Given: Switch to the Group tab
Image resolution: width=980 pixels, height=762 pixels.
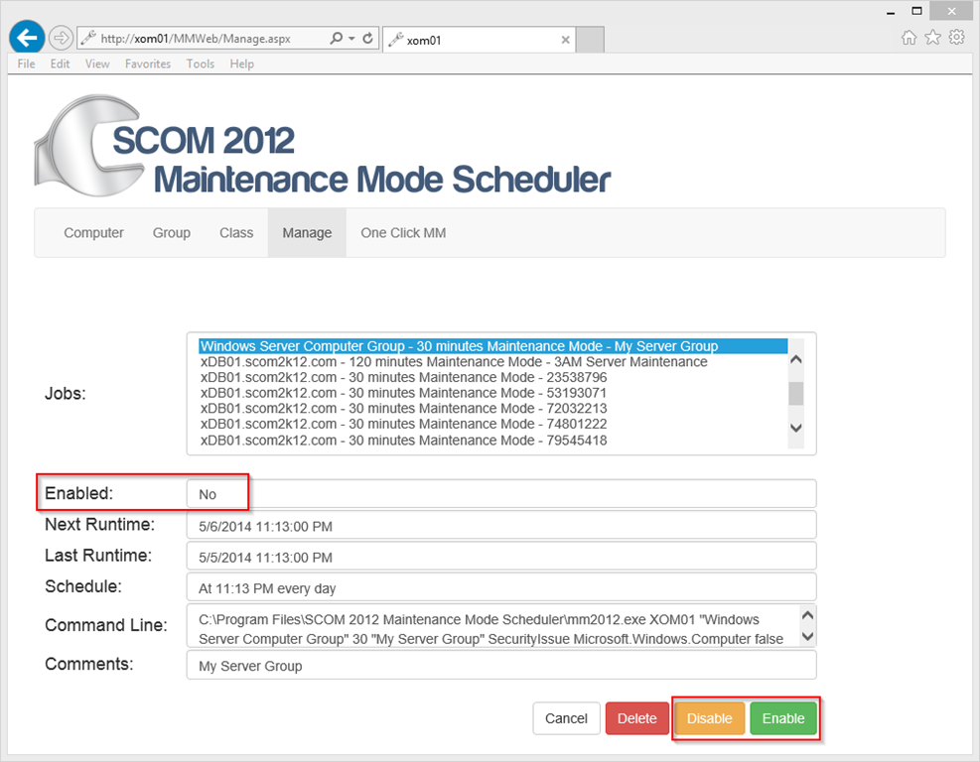Looking at the screenshot, I should pyautogui.click(x=171, y=233).
